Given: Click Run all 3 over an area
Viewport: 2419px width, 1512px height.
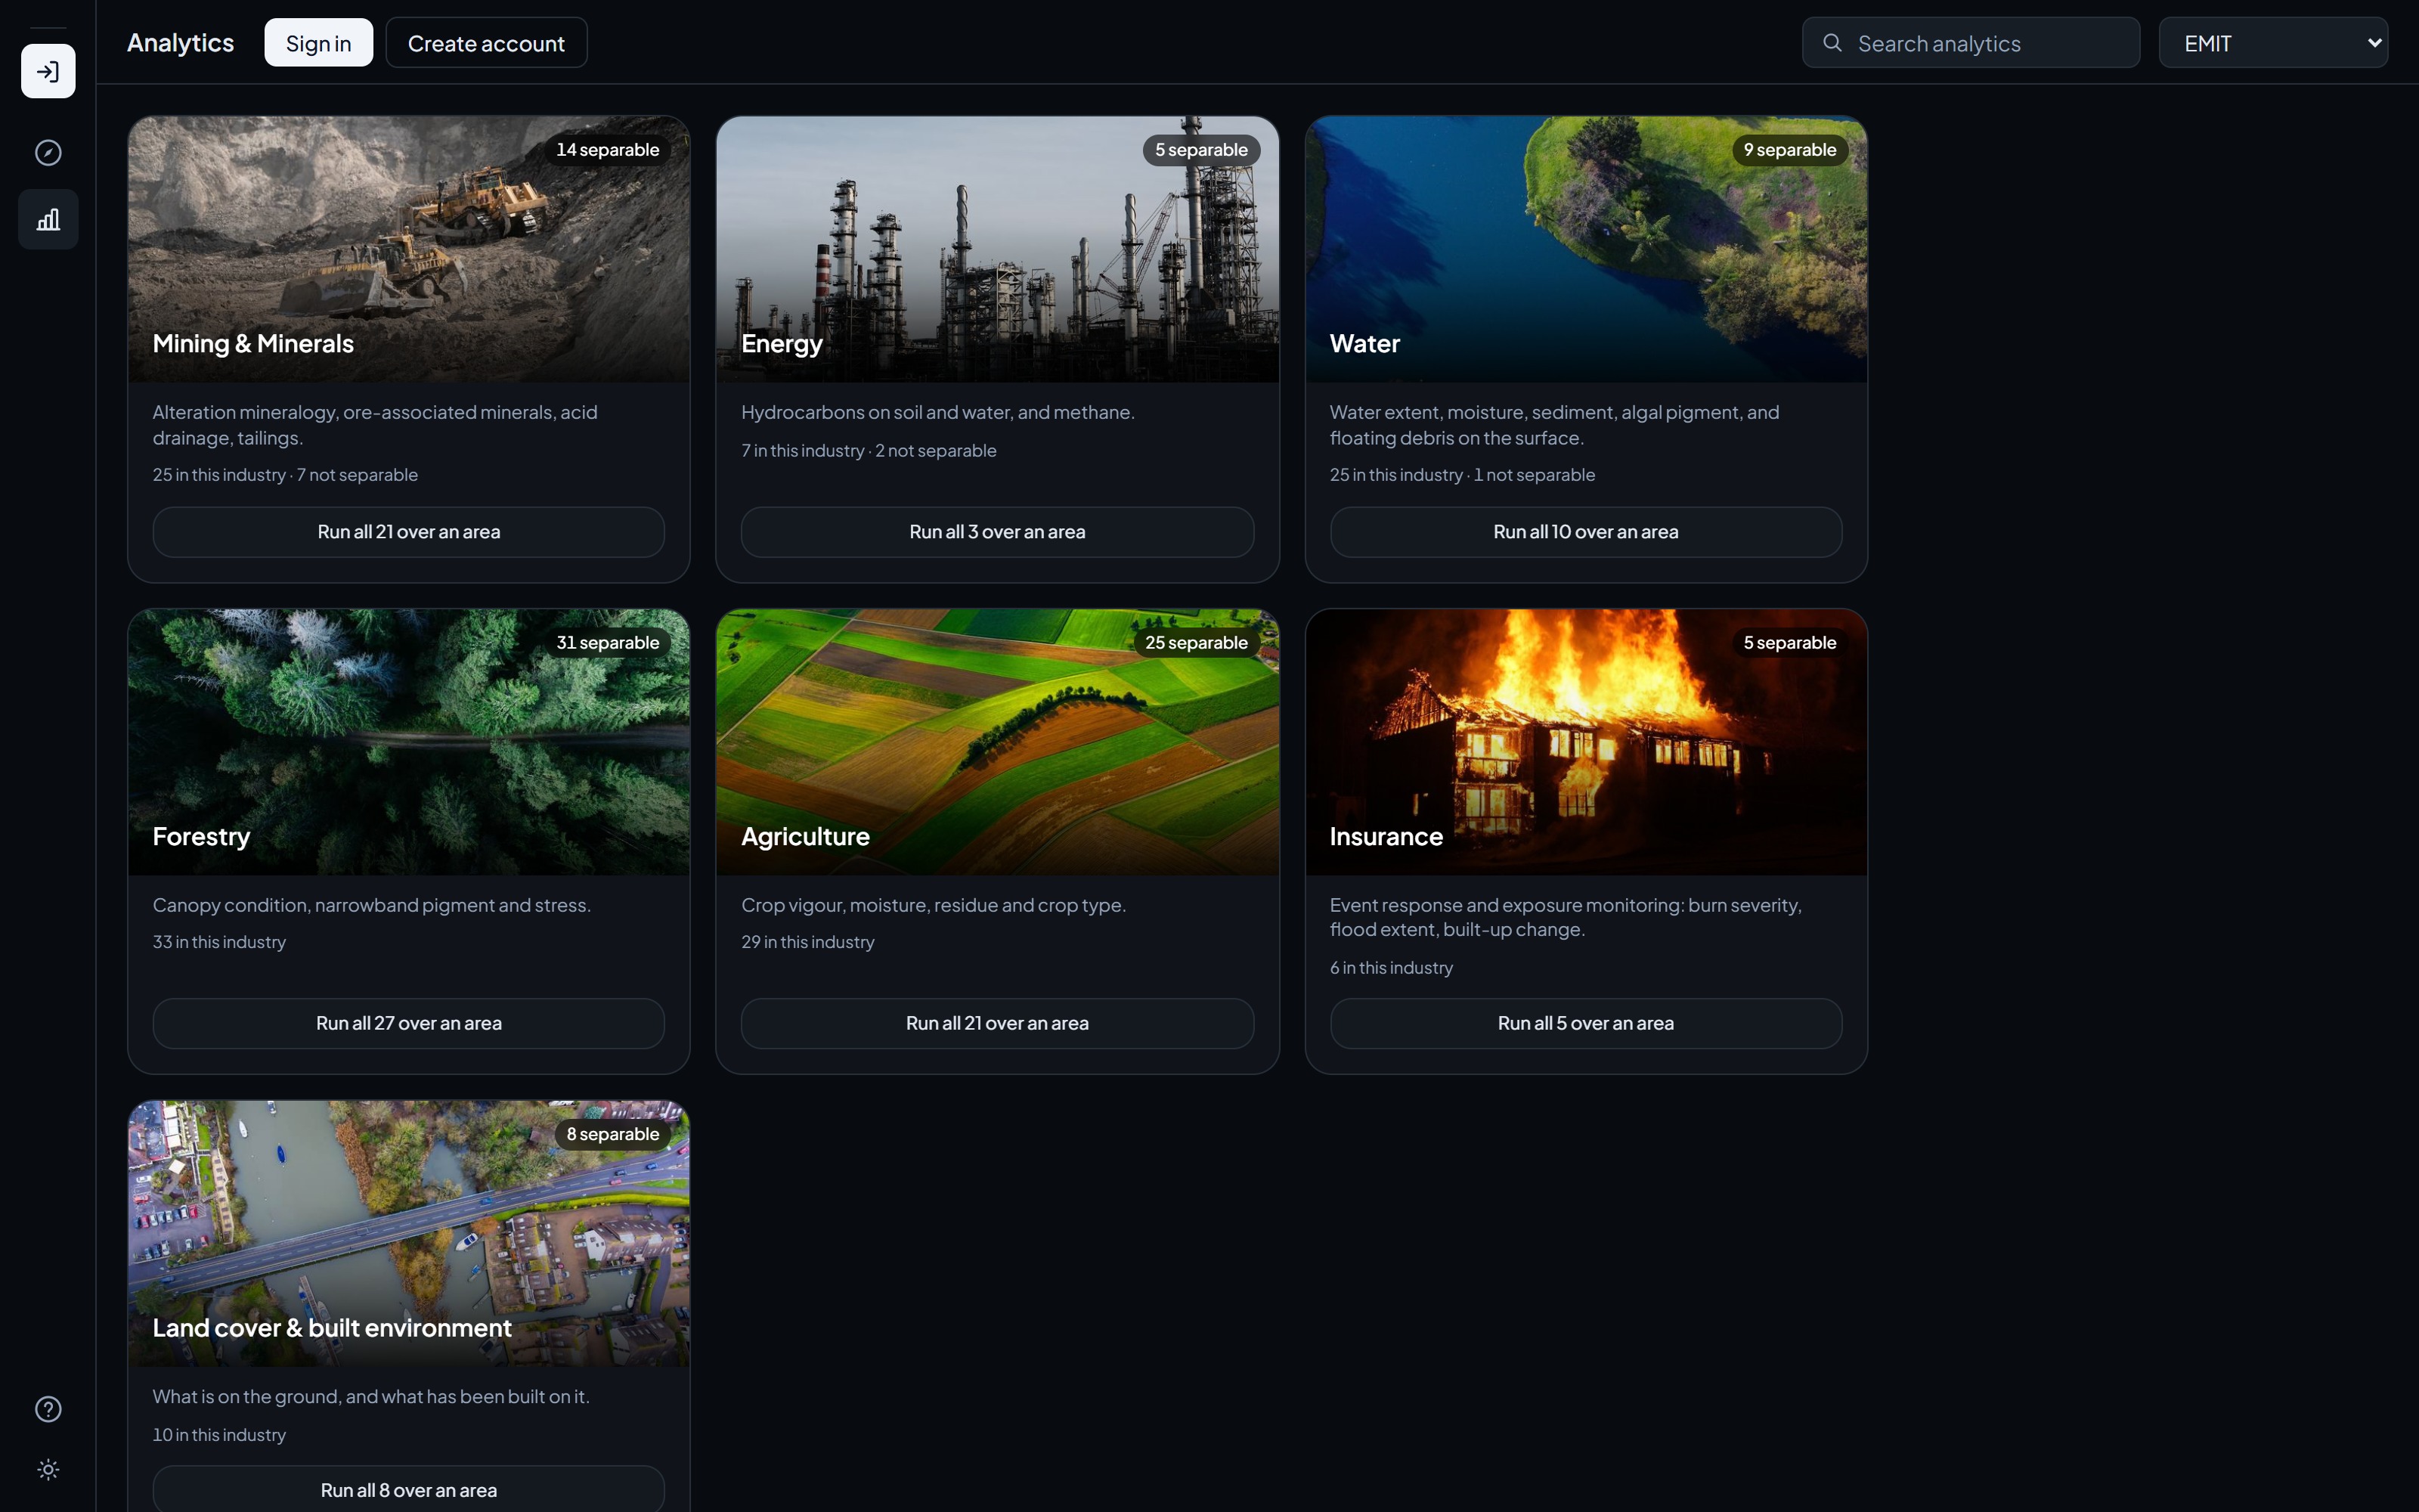Looking at the screenshot, I should pyautogui.click(x=996, y=532).
